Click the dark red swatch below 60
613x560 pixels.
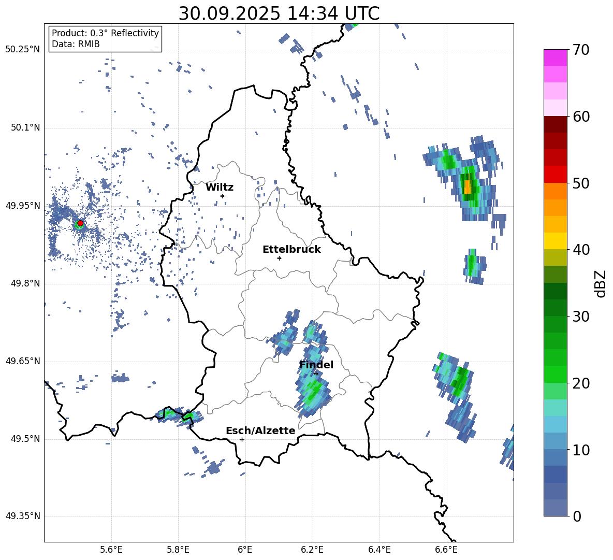556,124
